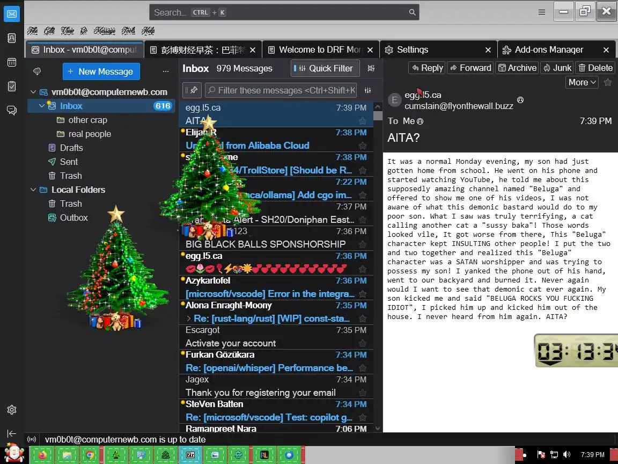Click the Get Messages cloud icon

37,71
